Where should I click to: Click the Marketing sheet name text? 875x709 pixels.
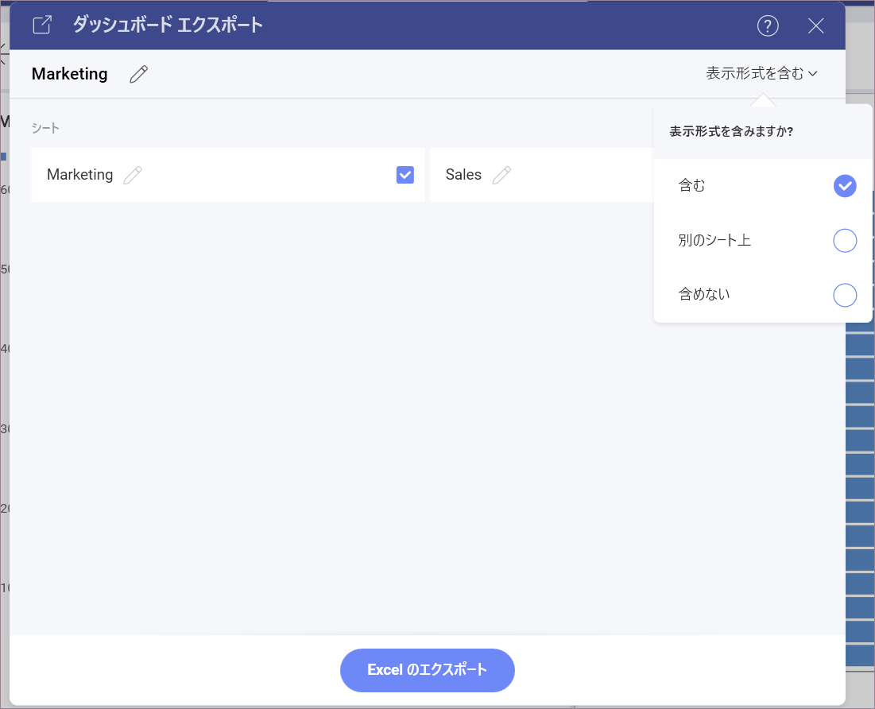(79, 175)
